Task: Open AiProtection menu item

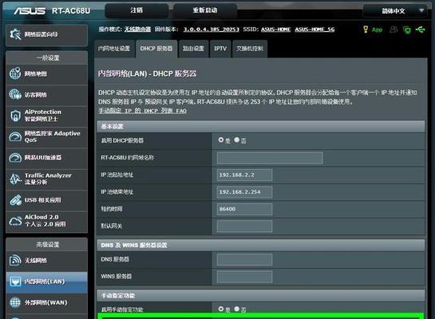Action: [x=46, y=116]
